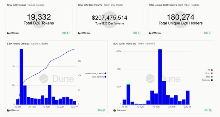Toggle new_tokens series via its legend swatch
This screenshot has width=220, height=117.
(x=105, y=77)
